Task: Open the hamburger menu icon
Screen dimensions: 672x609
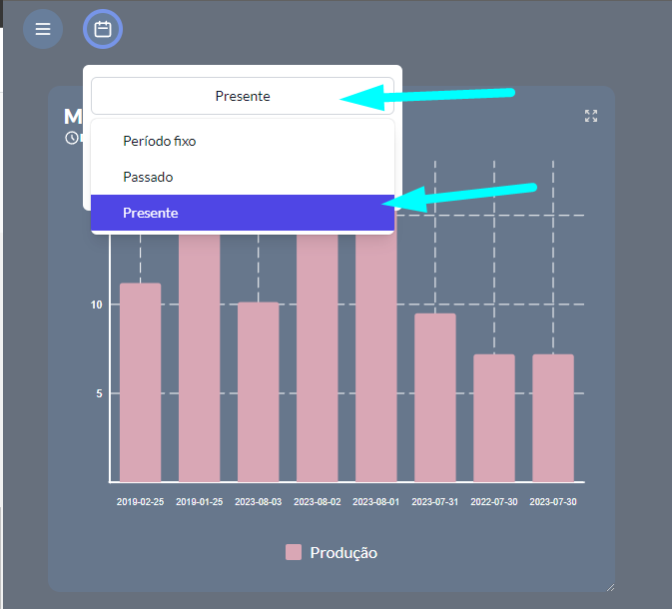Action: click(43, 29)
